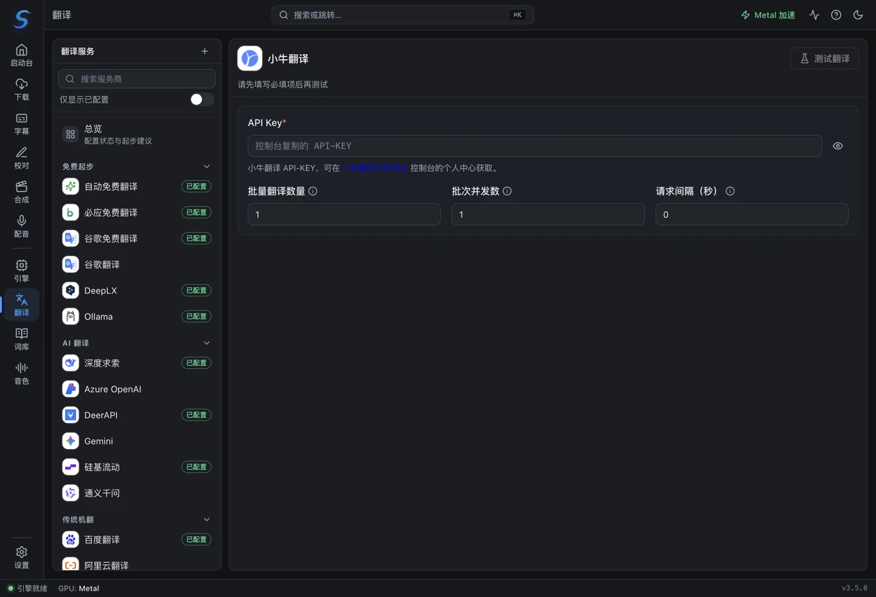Click the 测试翻译 button
This screenshot has height=597, width=876.
pos(824,58)
